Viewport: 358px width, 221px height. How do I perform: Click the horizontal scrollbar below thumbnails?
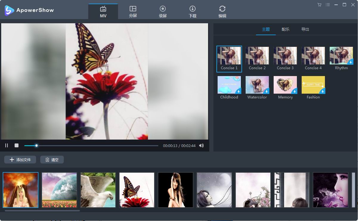pos(42,210)
